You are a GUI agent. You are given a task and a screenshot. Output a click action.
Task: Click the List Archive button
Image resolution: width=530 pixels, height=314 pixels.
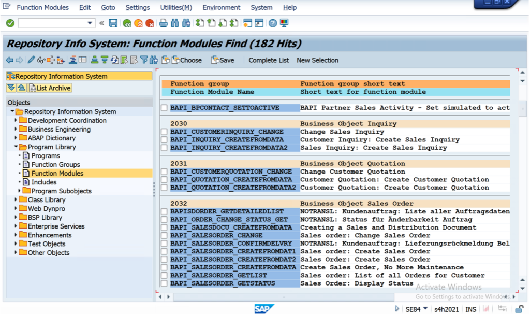coord(50,88)
